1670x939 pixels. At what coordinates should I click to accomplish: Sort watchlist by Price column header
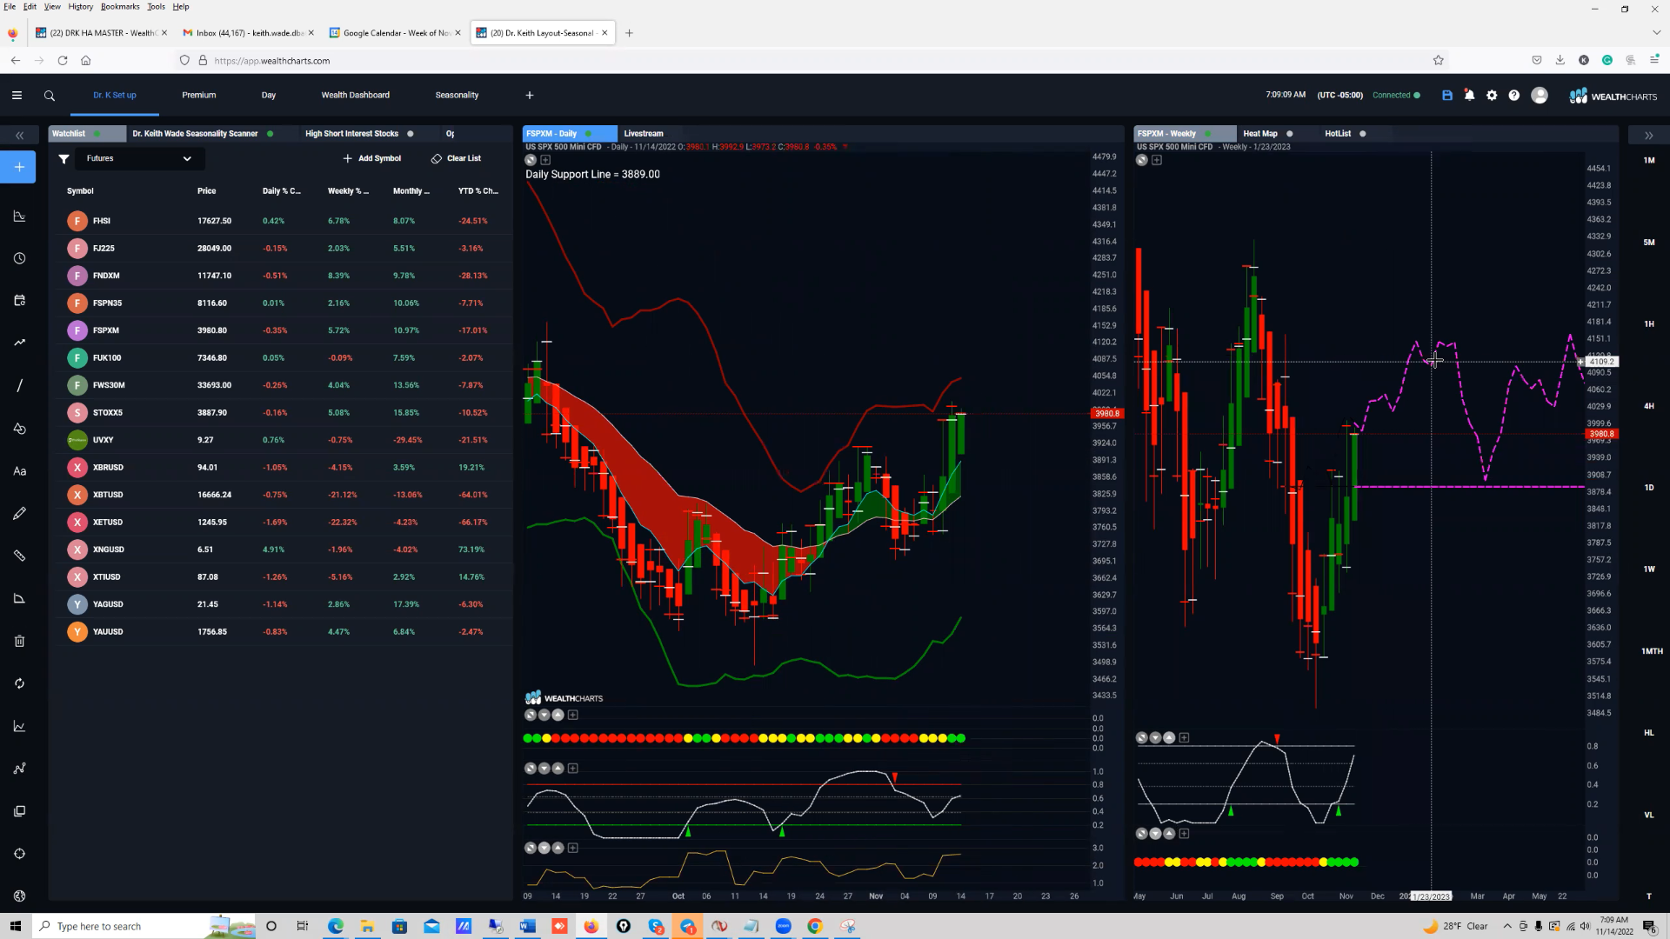206,191
